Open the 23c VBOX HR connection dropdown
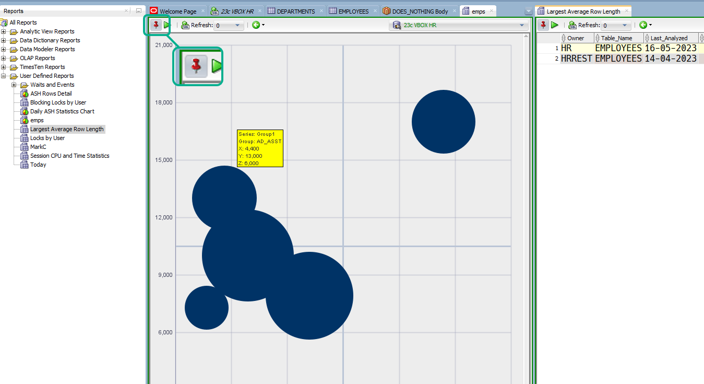Viewport: 704px width, 384px height. coord(458,25)
